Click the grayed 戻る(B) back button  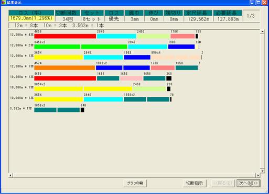[223, 183]
